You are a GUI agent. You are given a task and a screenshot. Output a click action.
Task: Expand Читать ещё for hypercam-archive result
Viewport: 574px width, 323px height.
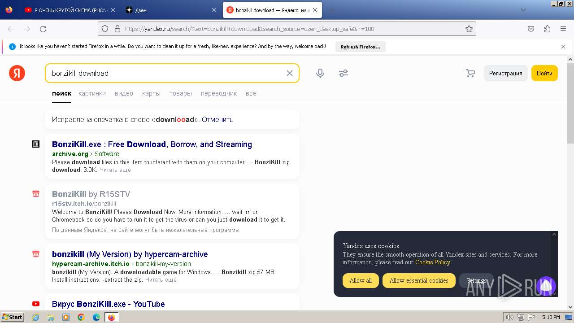161,280
